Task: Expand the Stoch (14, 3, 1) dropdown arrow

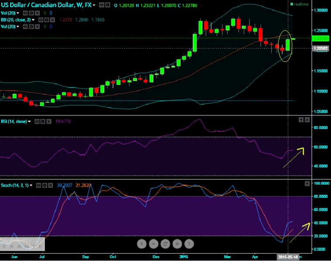Action: click(31, 186)
